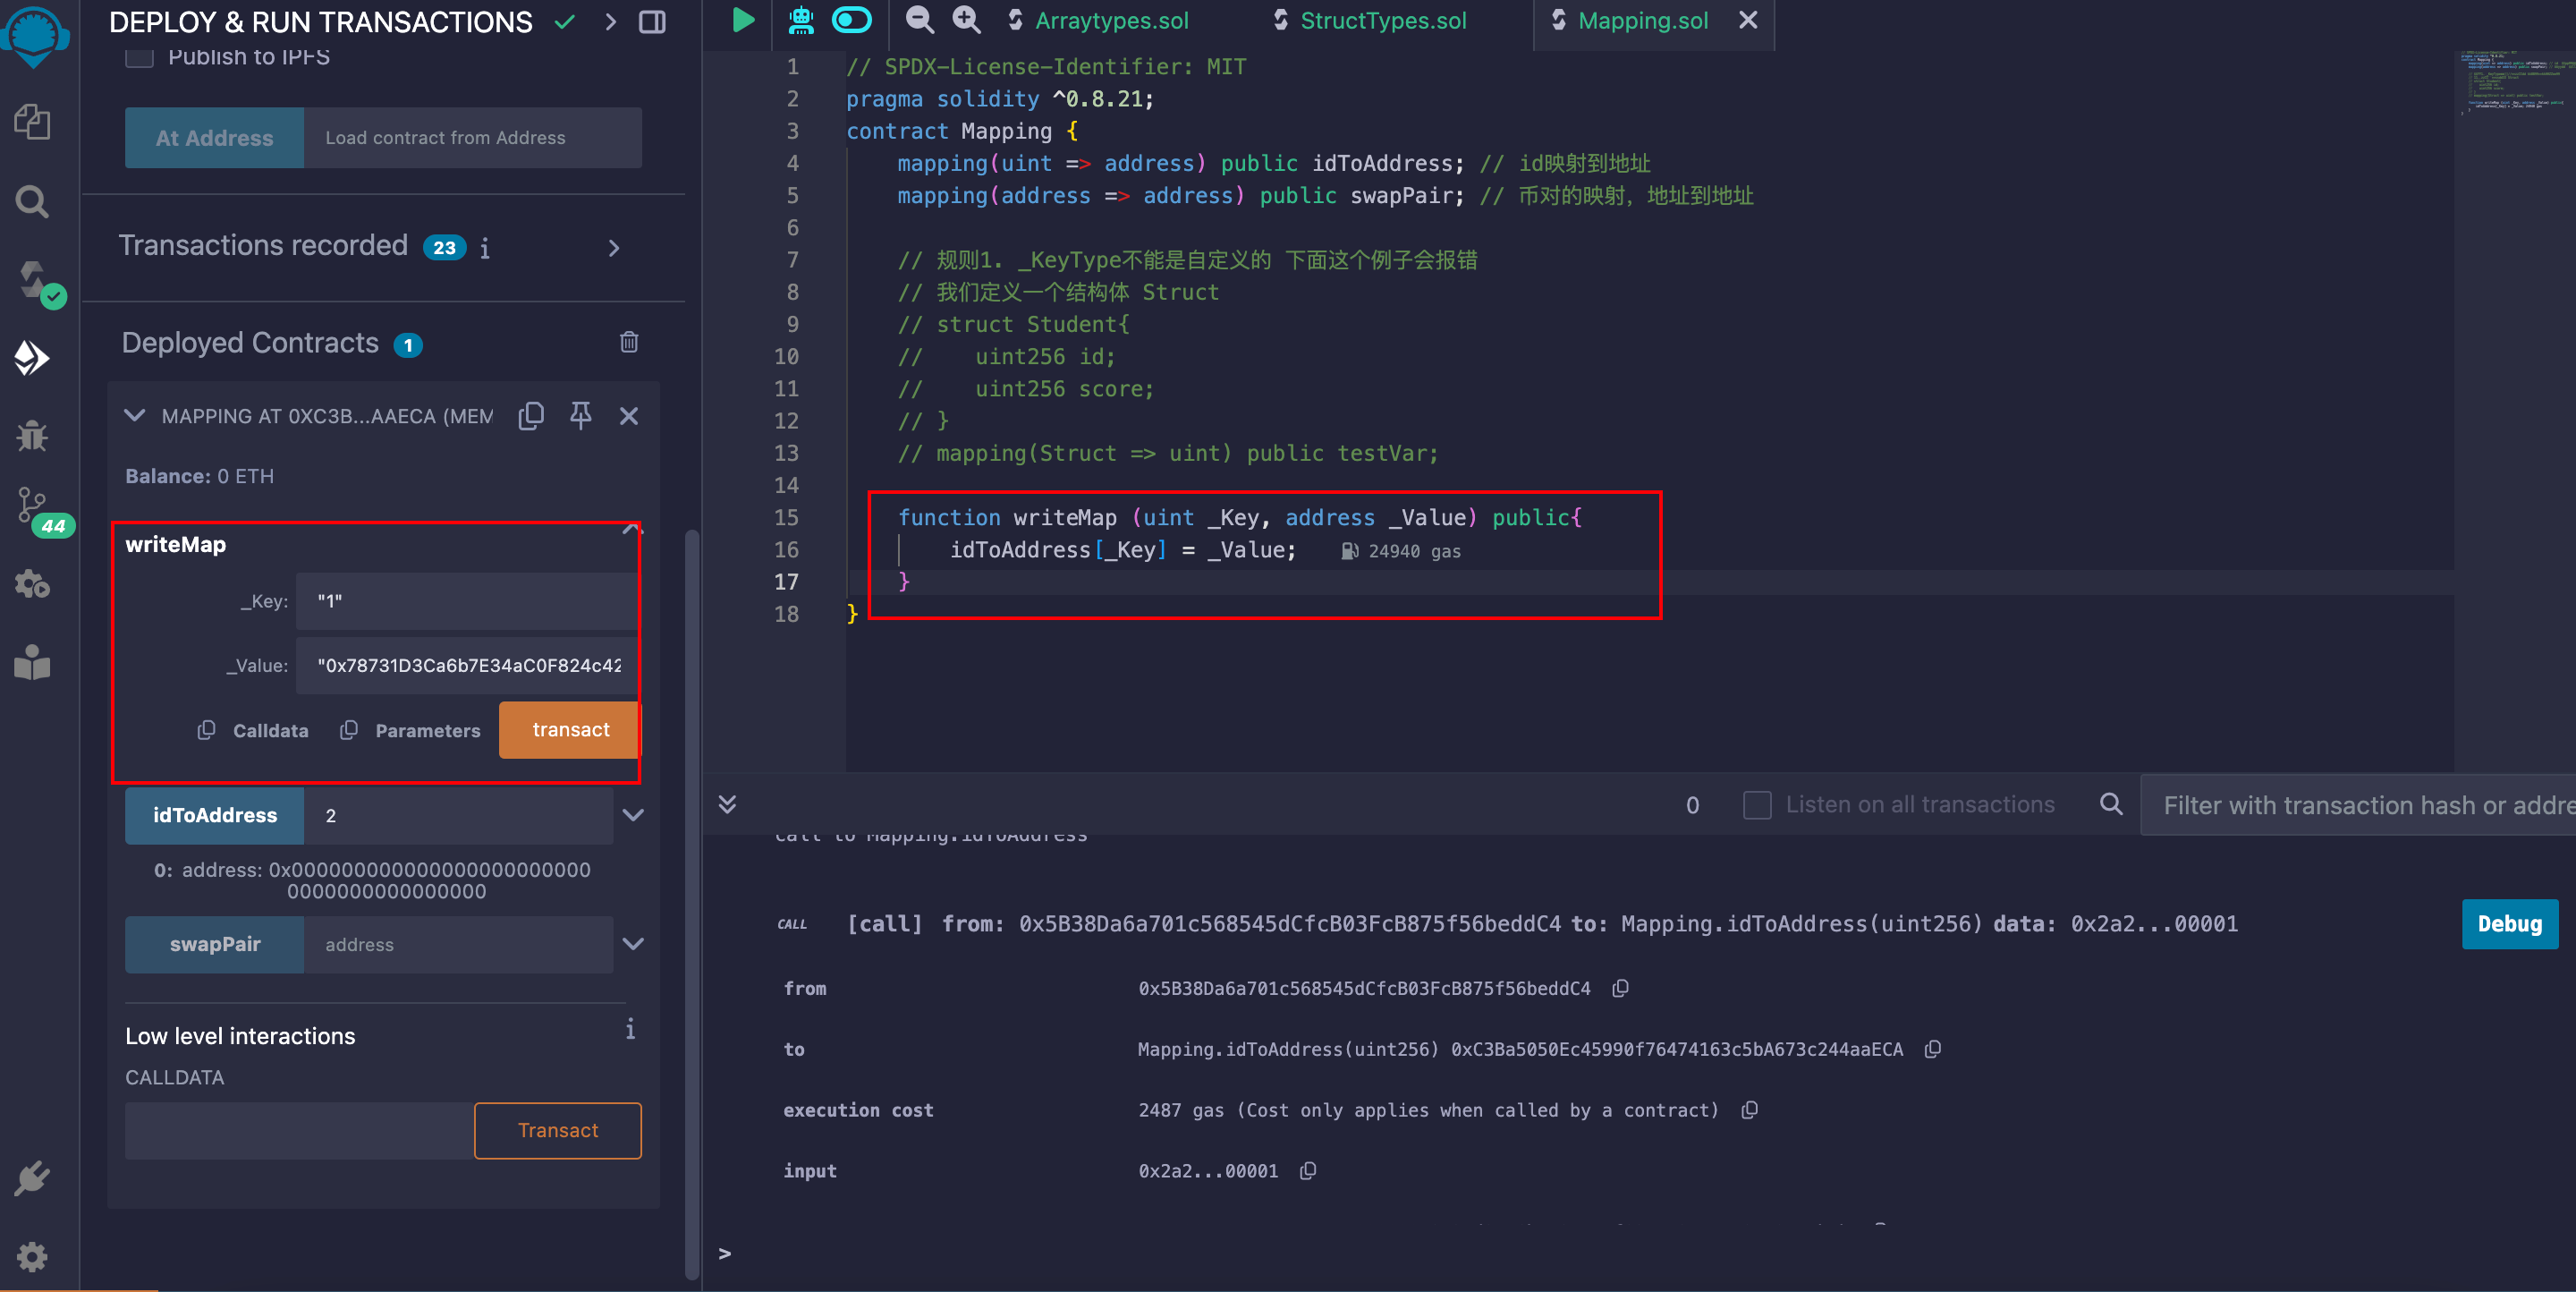Toggle the Publish to IPFS checkbox

[x=139, y=57]
